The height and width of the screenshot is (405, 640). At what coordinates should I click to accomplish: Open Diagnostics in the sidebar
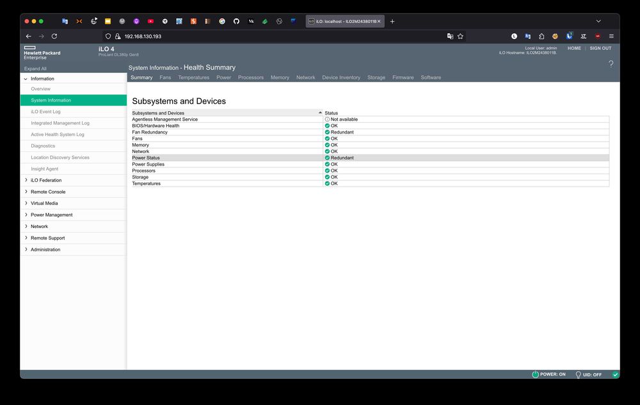43,146
